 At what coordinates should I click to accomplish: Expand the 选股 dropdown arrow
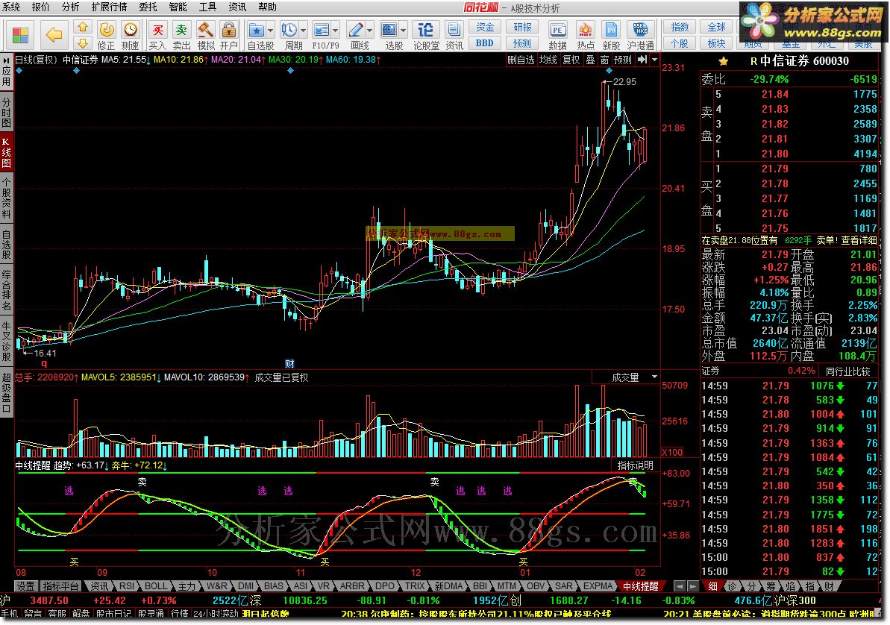(x=404, y=30)
